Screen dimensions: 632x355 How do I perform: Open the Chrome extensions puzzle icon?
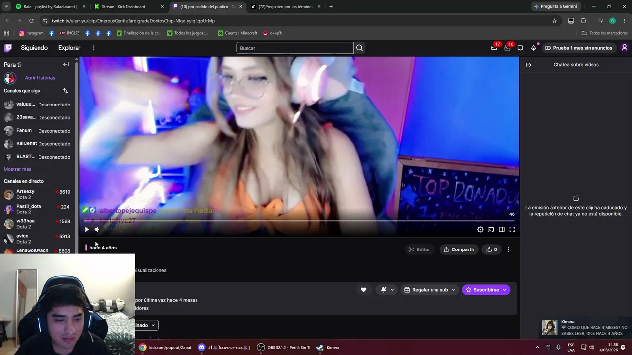coord(583,21)
